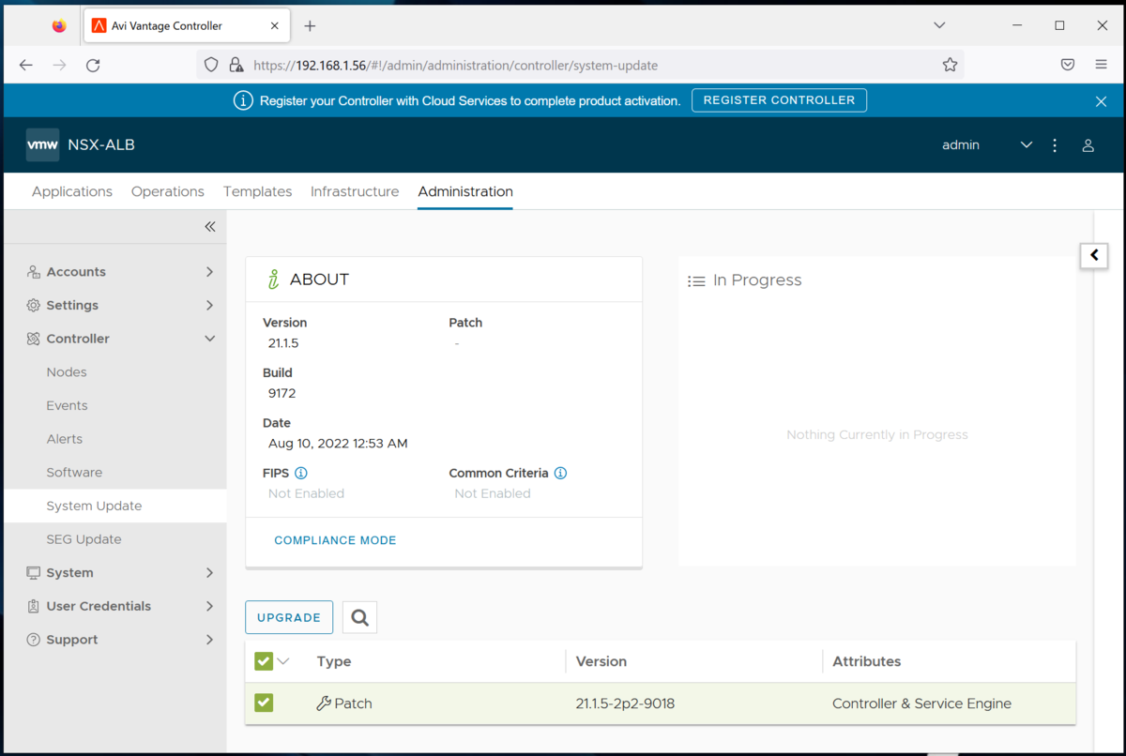Click the shield tracking protection icon
Image resolution: width=1126 pixels, height=756 pixels.
tap(211, 65)
